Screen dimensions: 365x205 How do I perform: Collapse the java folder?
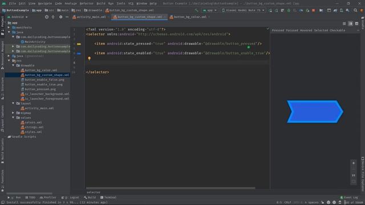click(9, 32)
